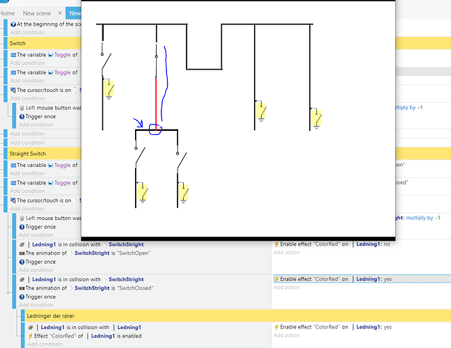Close the New scene tab
Image resolution: width=451 pixels, height=348 pixels.
click(x=60, y=13)
